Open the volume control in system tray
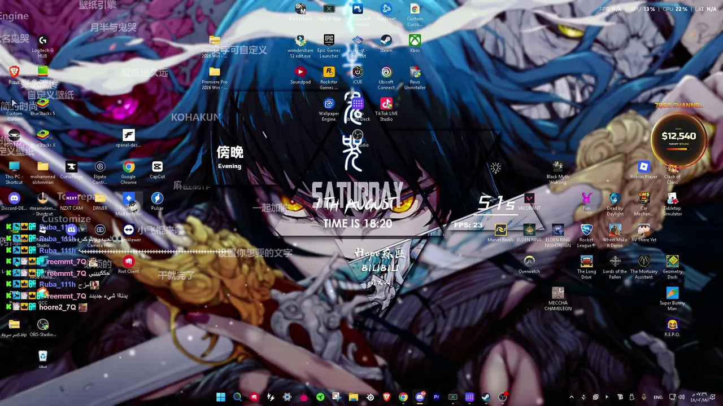 click(x=681, y=397)
